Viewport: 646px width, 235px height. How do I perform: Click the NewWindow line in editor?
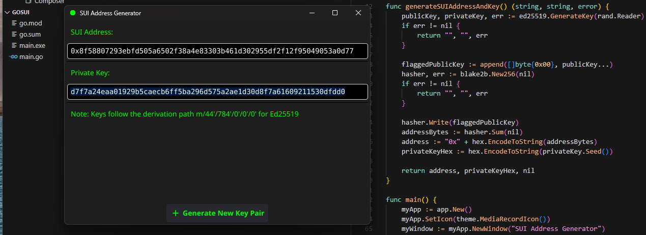click(502, 228)
